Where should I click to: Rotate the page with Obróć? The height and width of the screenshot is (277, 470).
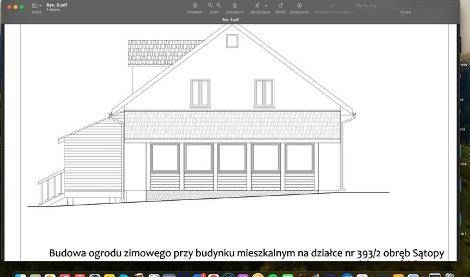(x=280, y=5)
